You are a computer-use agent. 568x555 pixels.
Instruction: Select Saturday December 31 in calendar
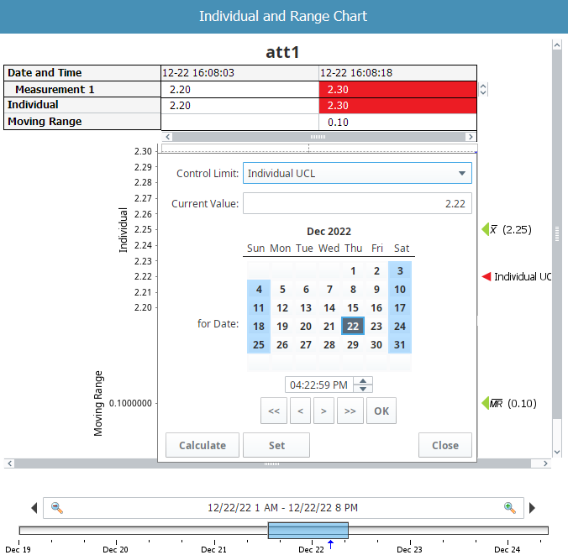click(400, 345)
